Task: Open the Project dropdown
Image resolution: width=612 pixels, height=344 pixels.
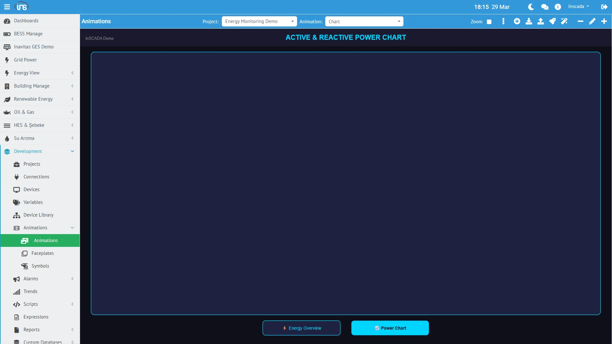Action: coord(259,21)
